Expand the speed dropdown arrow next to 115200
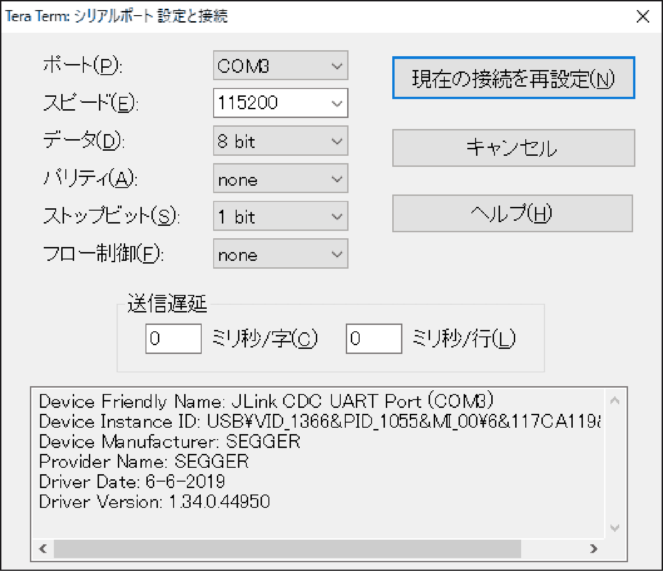 [x=337, y=103]
